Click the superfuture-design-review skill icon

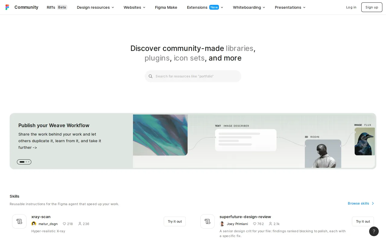[207, 221]
